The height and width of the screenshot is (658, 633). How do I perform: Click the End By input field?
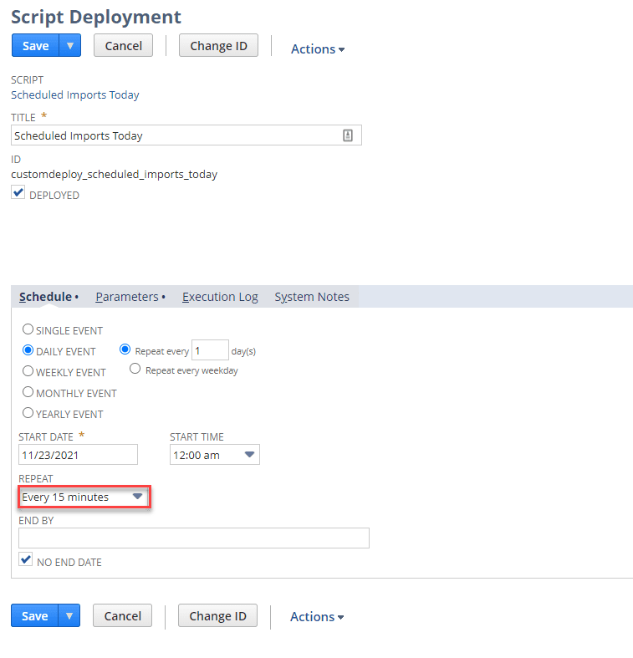tap(194, 538)
